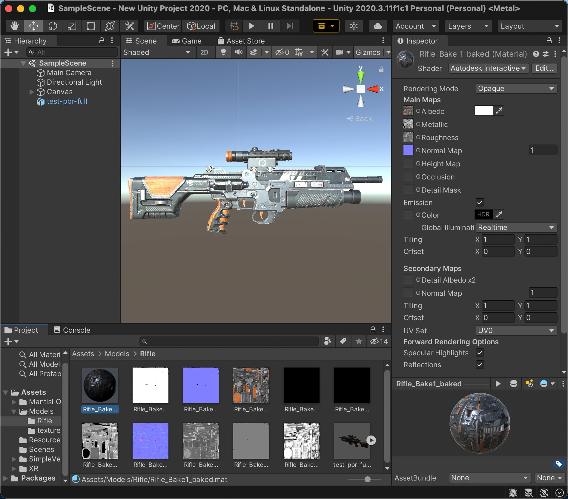The image size is (568, 499).
Task: Toggle scene lighting bulb icon
Action: (223, 52)
